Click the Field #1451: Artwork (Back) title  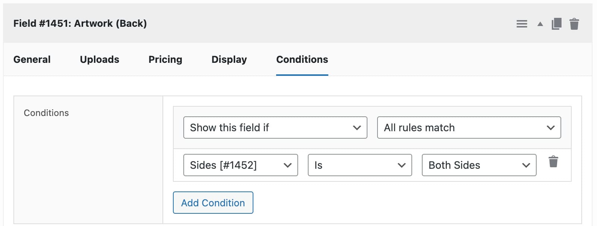pos(80,23)
